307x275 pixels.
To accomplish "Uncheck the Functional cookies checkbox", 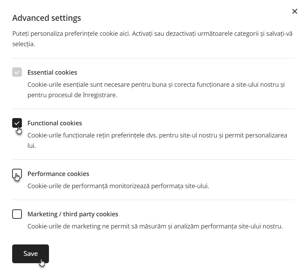I will tap(17, 123).
